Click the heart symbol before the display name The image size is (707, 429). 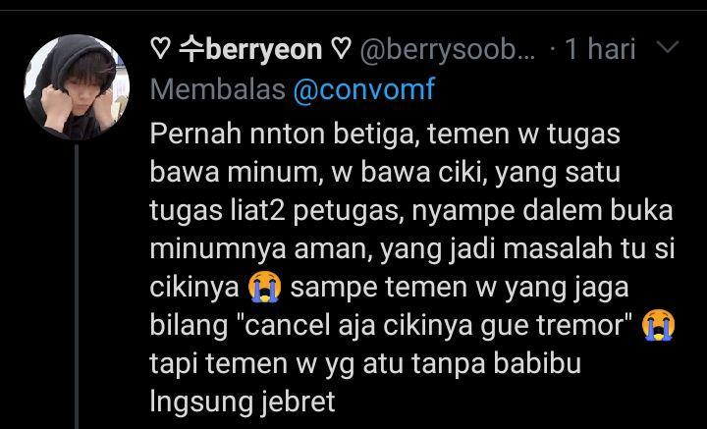pyautogui.click(x=160, y=49)
